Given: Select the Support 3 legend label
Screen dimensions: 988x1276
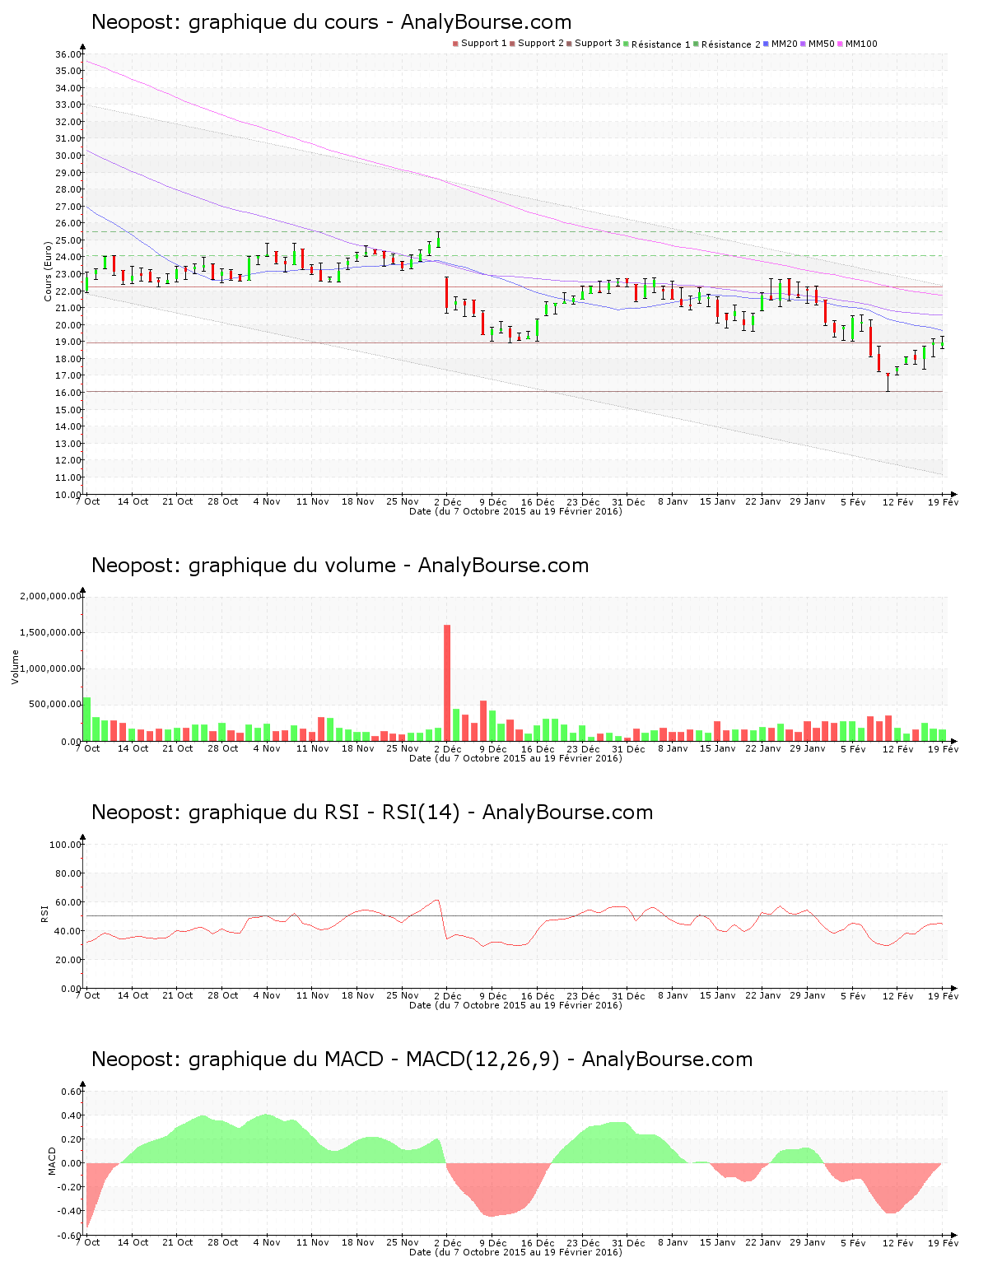Looking at the screenshot, I should point(598,44).
